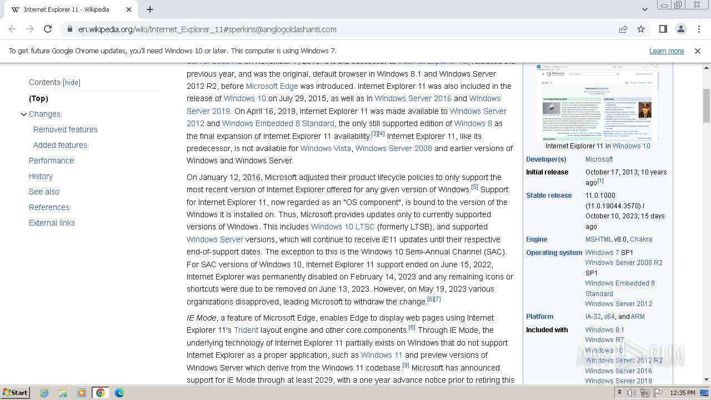Dismiss the Chrome update notice bar

(x=698, y=51)
